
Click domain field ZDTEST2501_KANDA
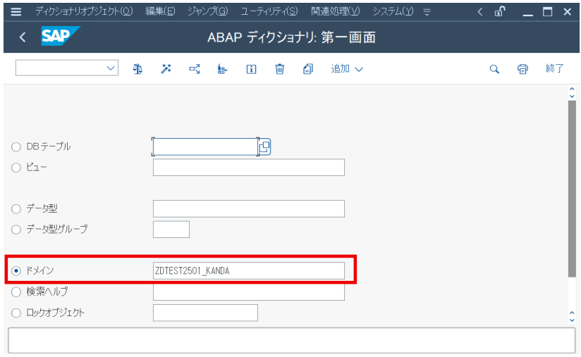249,271
